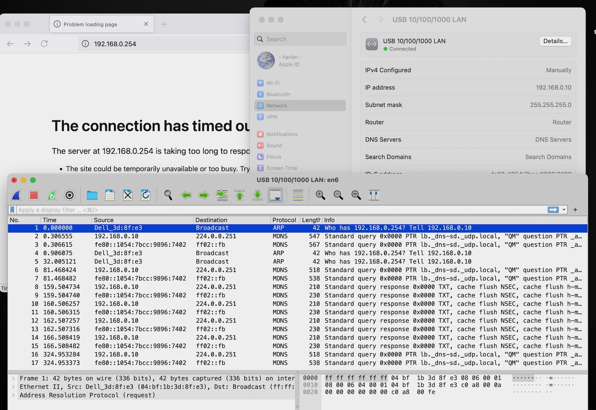Reload the browser page
This screenshot has width=596, height=410.
coord(44,44)
